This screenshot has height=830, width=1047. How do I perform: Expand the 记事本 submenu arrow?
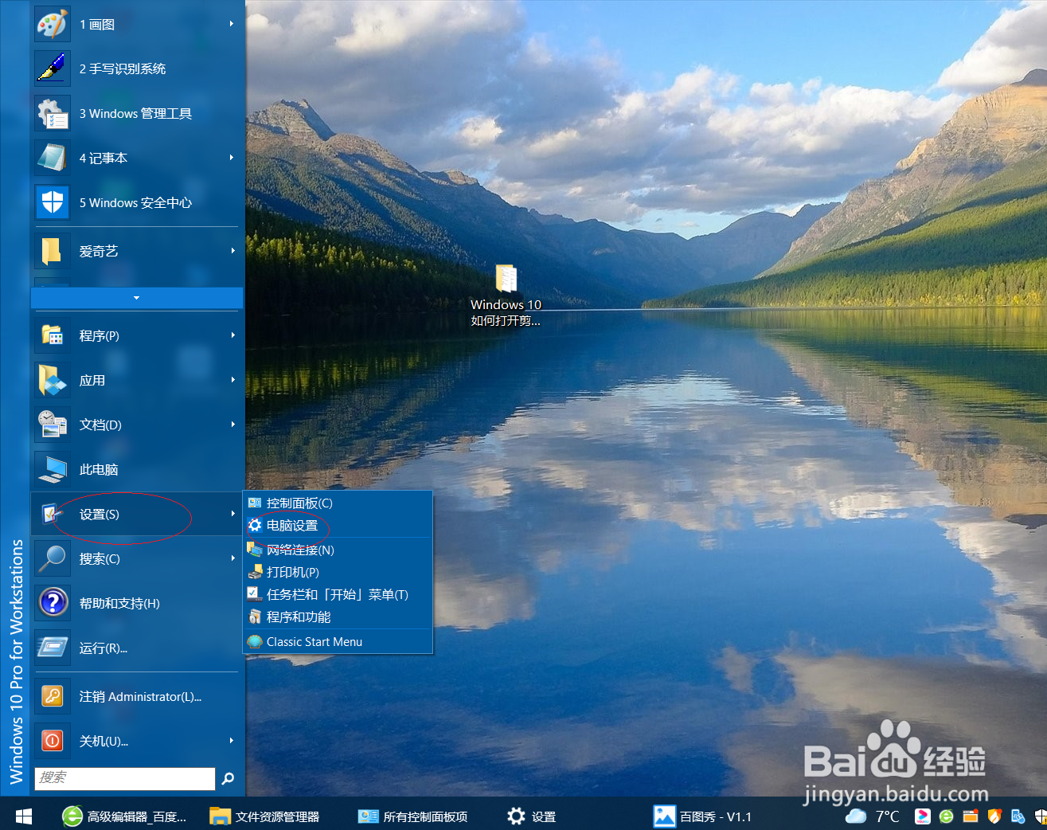pyautogui.click(x=232, y=158)
